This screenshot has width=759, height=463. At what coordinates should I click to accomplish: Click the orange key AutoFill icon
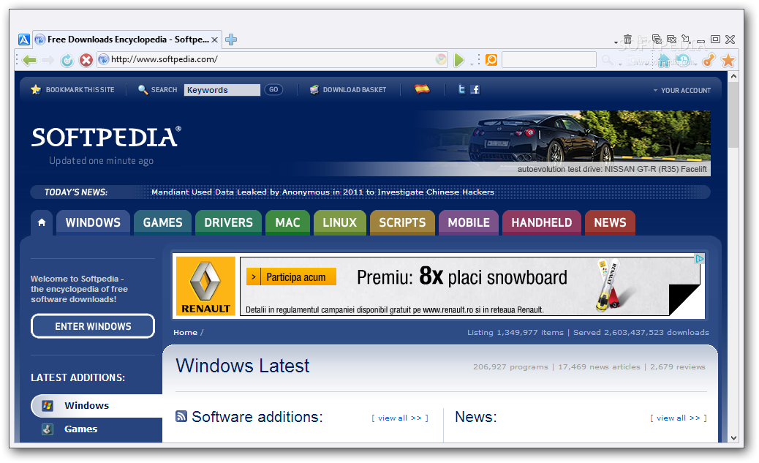click(x=709, y=60)
